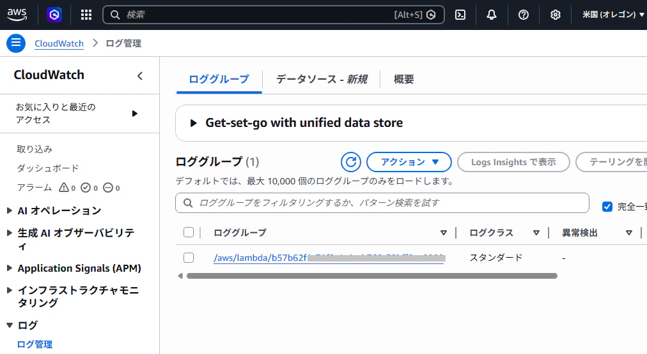Click Logs Insights で表示 button
This screenshot has height=354, width=647.
coord(513,162)
